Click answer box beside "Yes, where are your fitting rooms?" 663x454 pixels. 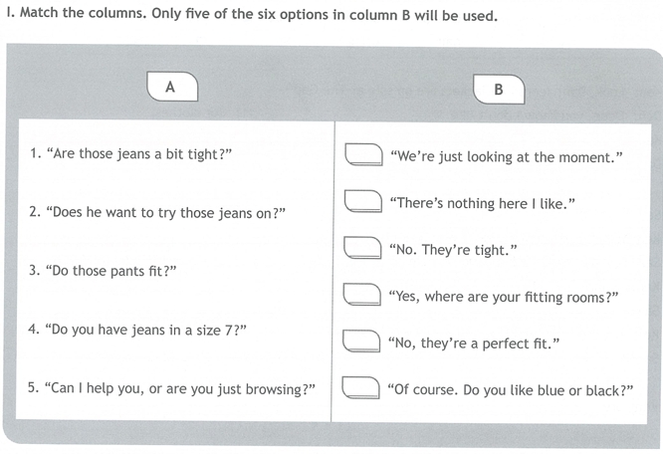(x=362, y=295)
